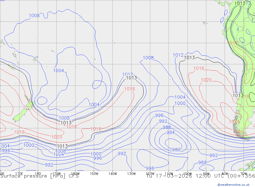Click the 80W longitude axis label
Screen dimensions: 255x187
pyautogui.click(x=225, y=174)
